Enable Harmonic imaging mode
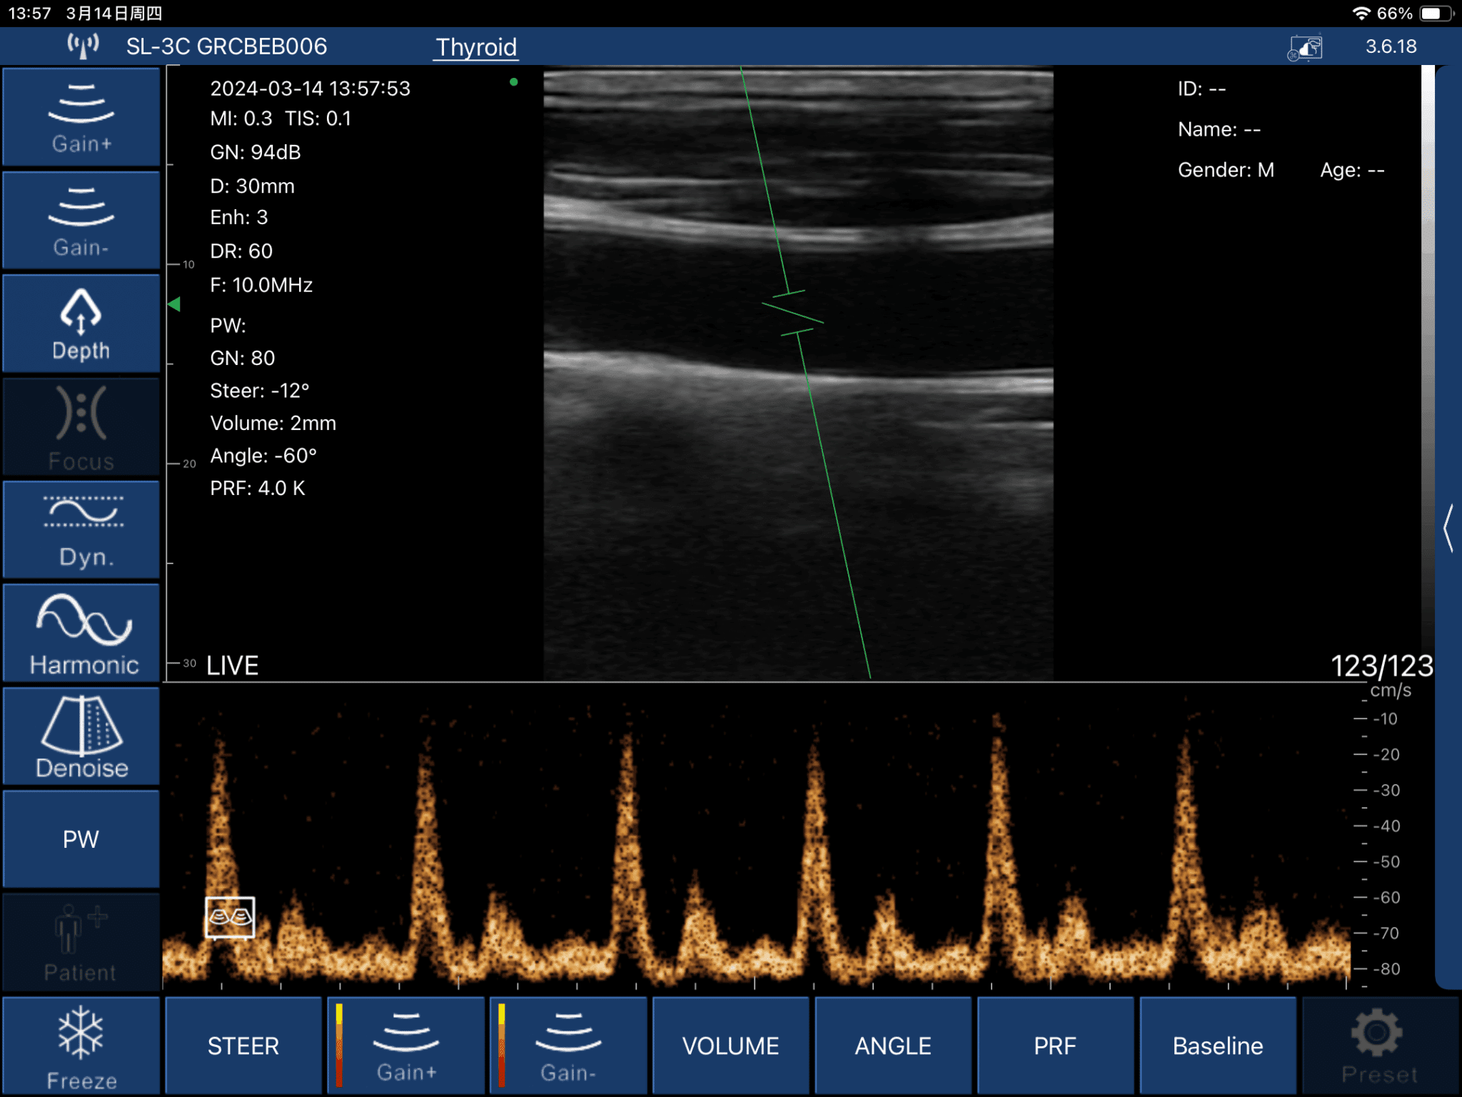The height and width of the screenshot is (1097, 1462). (81, 632)
